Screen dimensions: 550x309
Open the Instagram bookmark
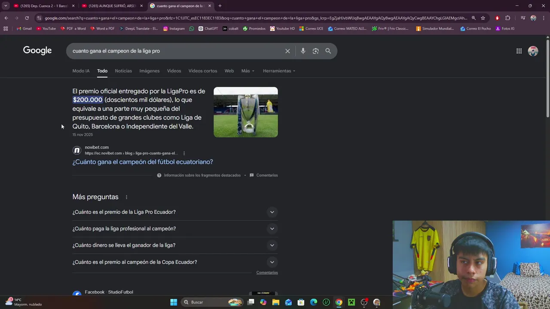[174, 29]
